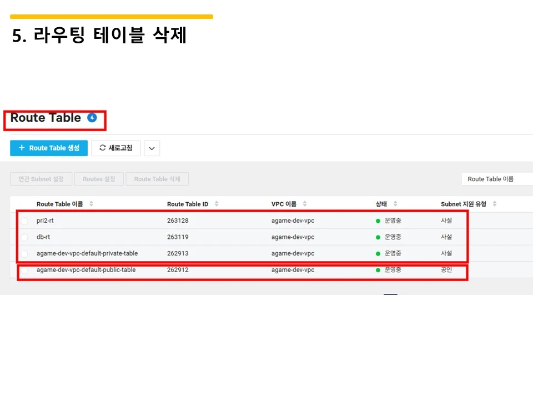Select the checkbox for agame-dev-vpc-default-private-table

(x=24, y=254)
